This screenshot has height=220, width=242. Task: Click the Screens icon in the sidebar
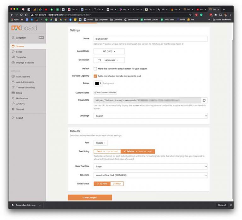coord(13,46)
